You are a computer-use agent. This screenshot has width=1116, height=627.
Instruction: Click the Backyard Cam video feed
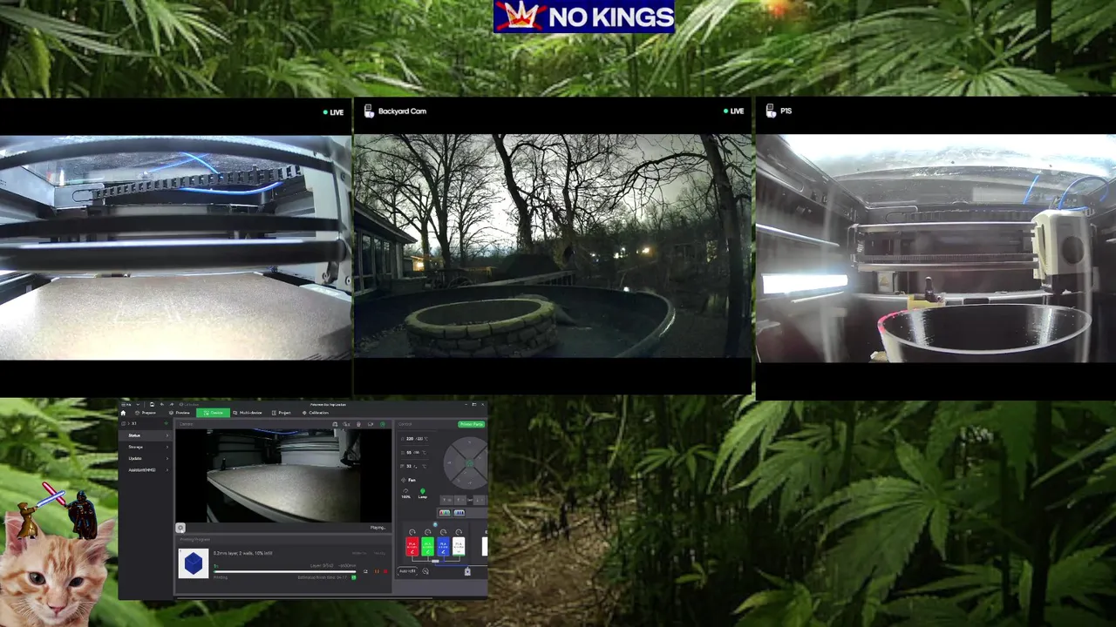553,246
